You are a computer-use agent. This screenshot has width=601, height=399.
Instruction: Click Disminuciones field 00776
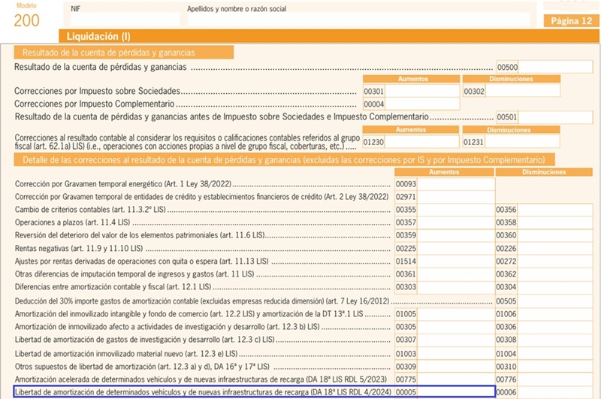555,379
